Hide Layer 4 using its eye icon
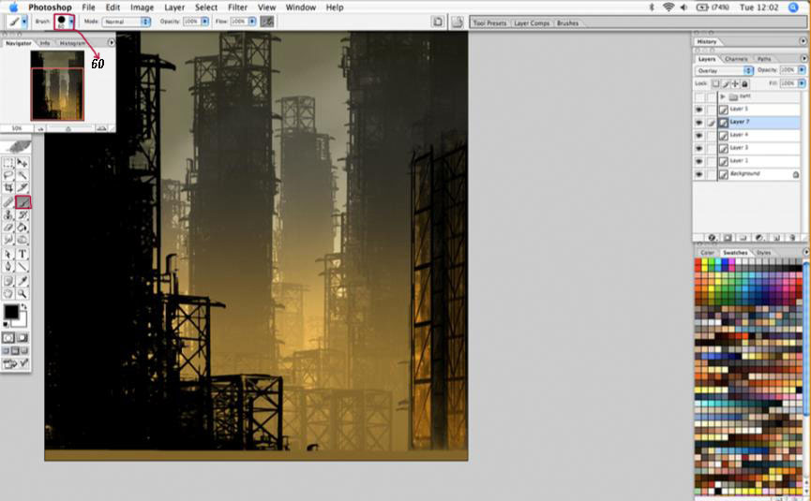 tap(699, 136)
